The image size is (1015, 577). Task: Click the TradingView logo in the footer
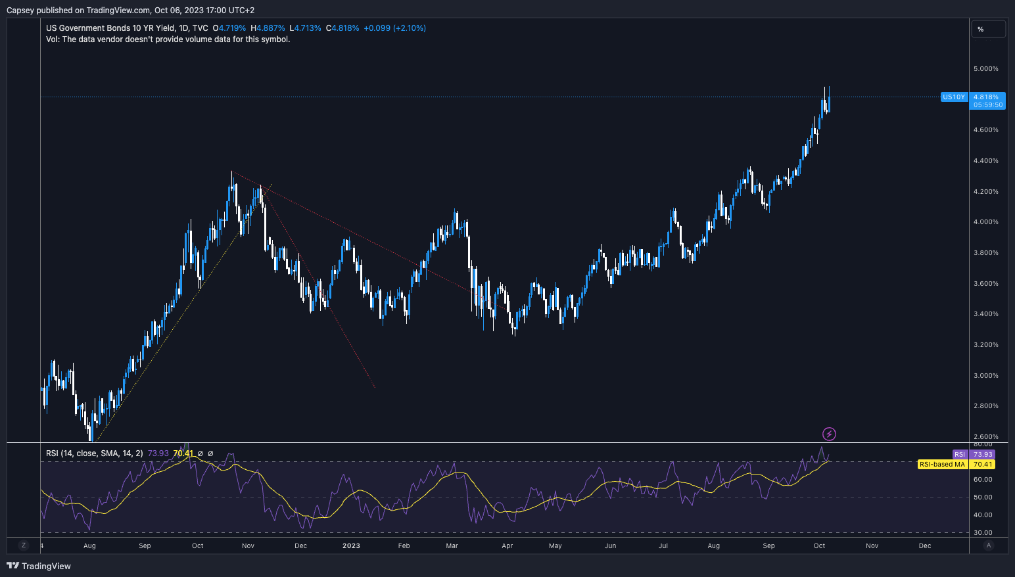coord(39,566)
